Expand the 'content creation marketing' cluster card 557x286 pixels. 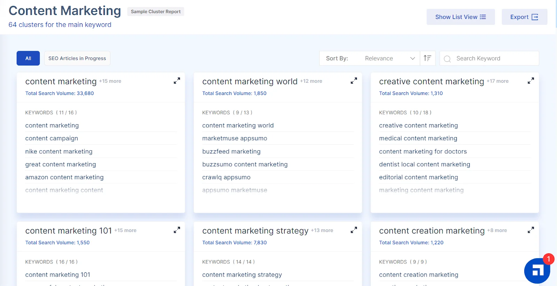531,230
